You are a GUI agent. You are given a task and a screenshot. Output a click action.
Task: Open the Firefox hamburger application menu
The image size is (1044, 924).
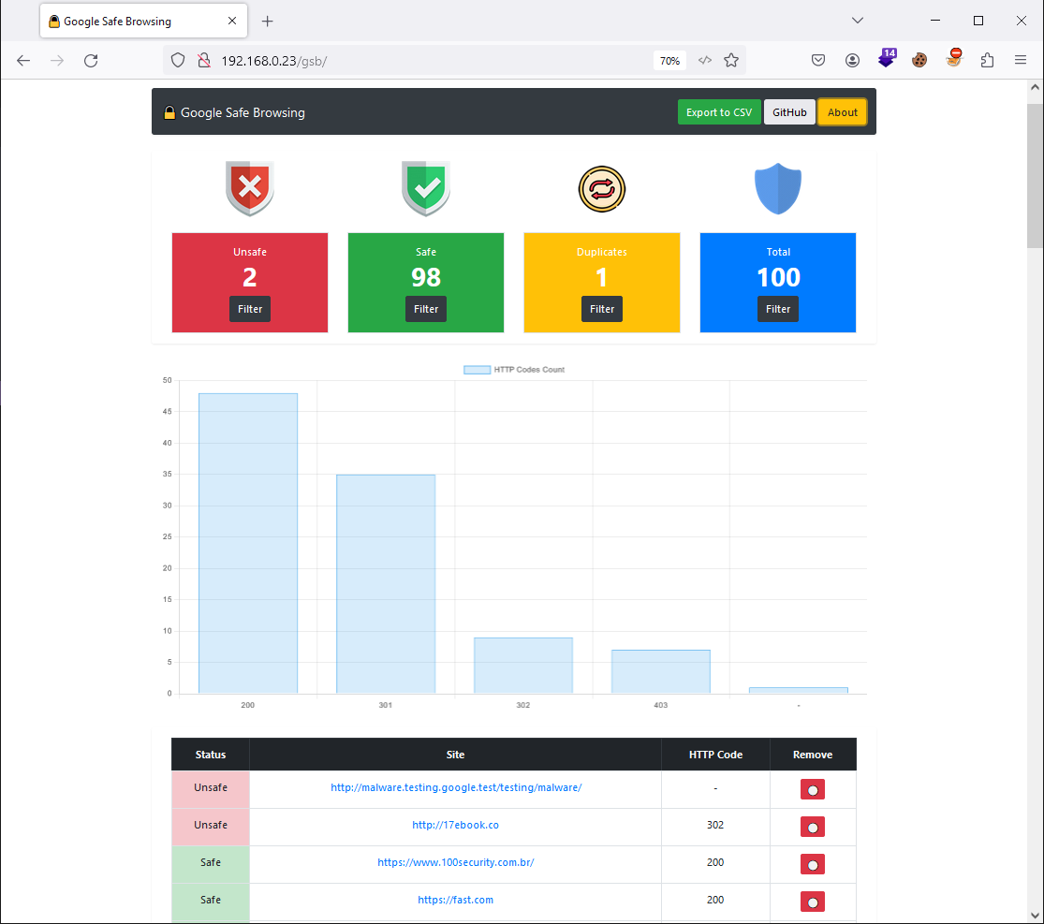1020,61
